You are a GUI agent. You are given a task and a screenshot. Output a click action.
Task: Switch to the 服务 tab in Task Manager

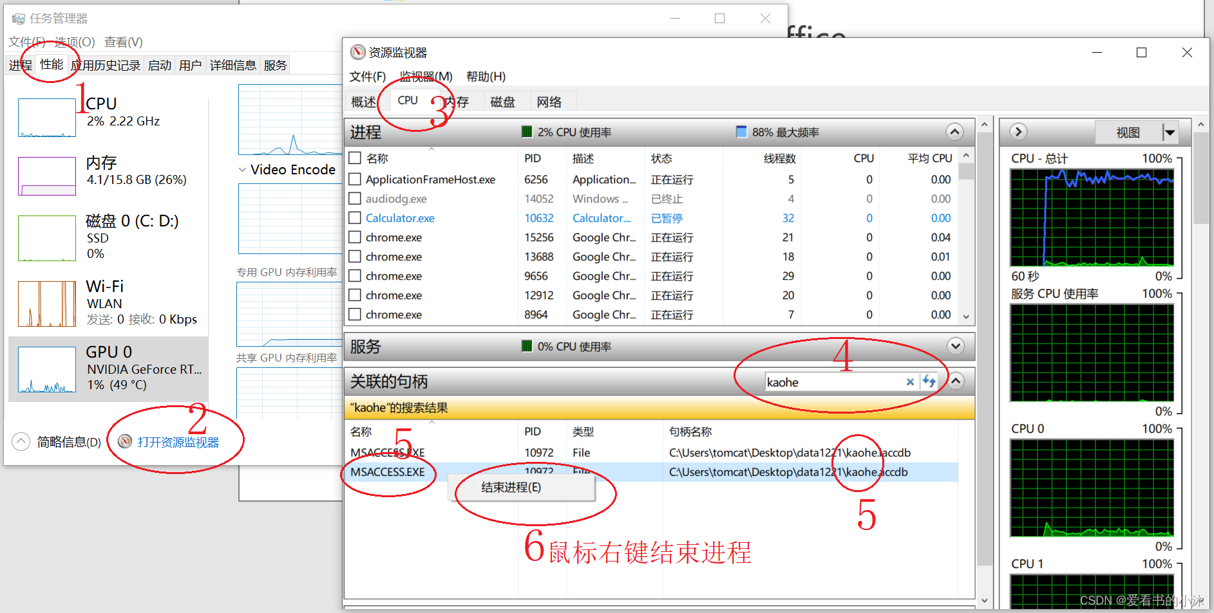pos(275,65)
